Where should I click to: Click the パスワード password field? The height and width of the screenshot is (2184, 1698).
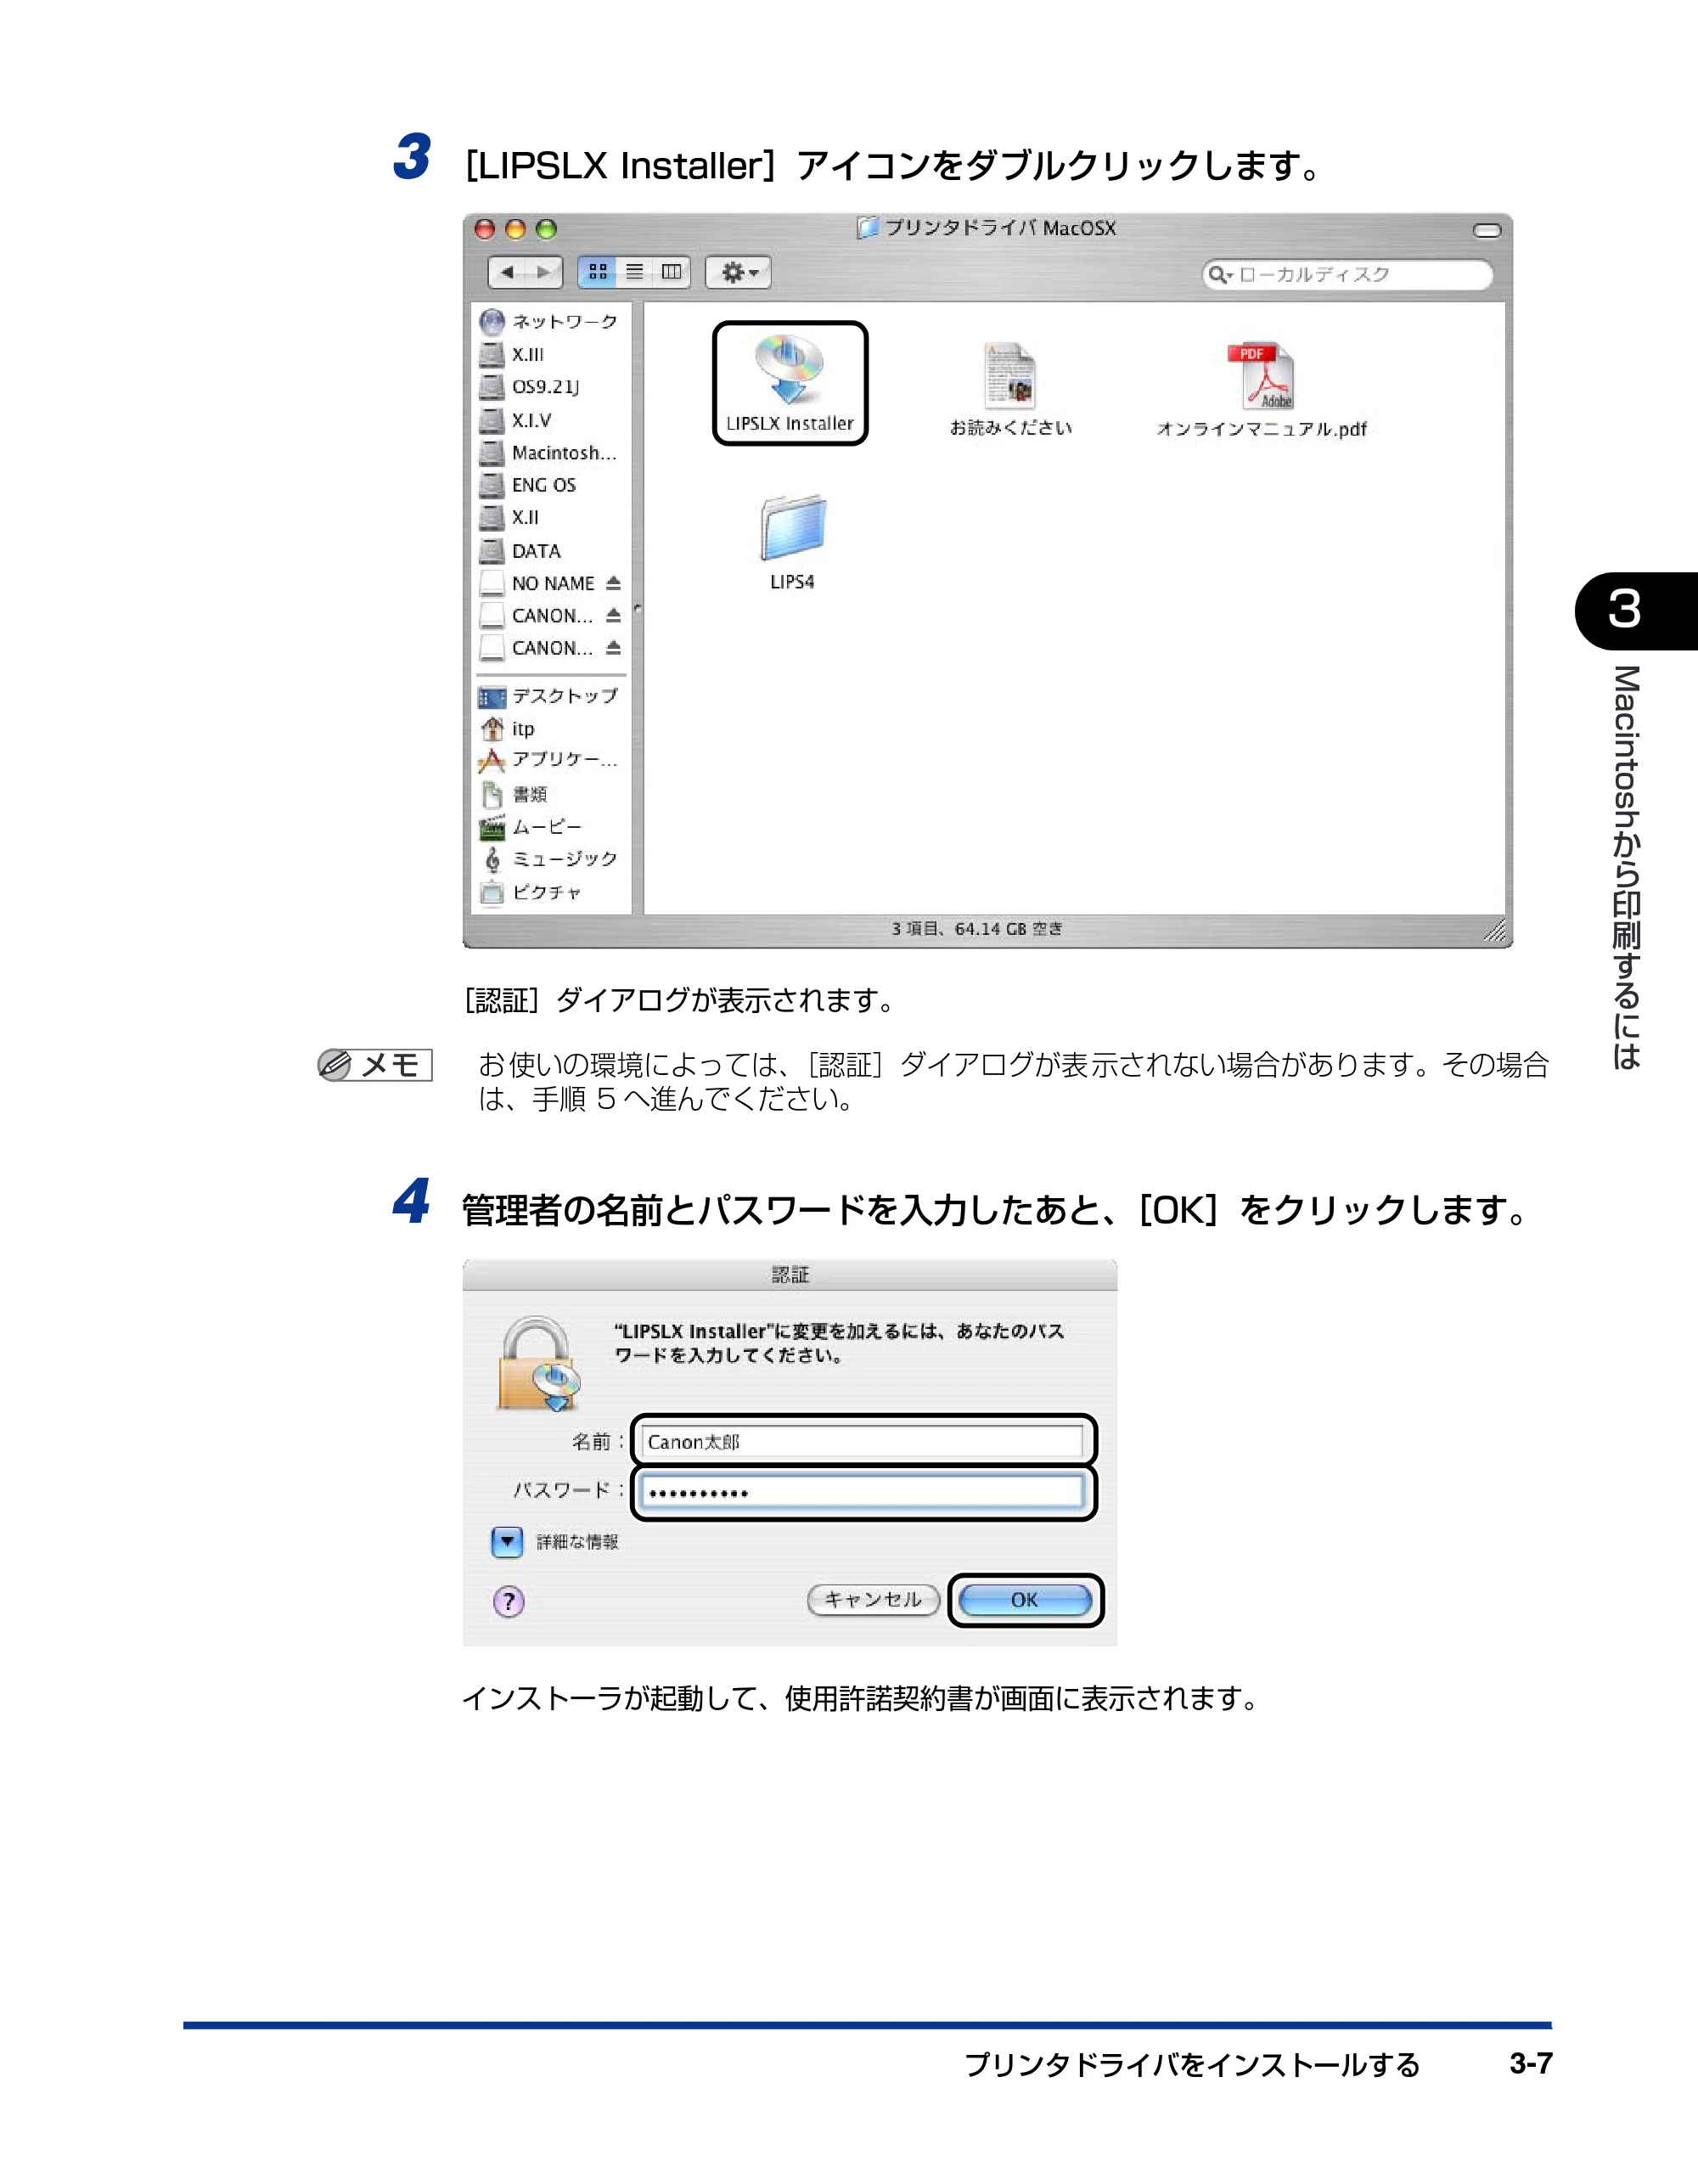coord(863,1492)
